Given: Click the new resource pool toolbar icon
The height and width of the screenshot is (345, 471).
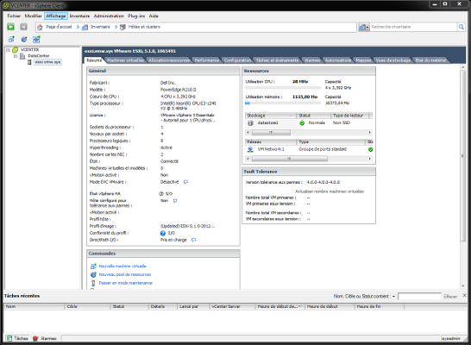Looking at the screenshot, I should tap(24, 40).
